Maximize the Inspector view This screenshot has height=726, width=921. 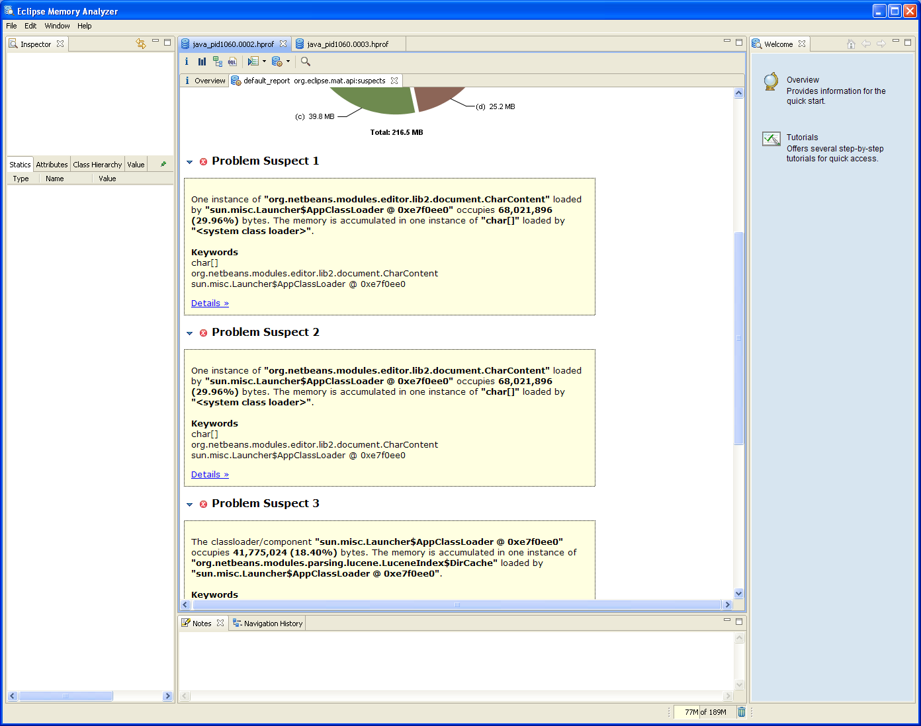(x=167, y=42)
